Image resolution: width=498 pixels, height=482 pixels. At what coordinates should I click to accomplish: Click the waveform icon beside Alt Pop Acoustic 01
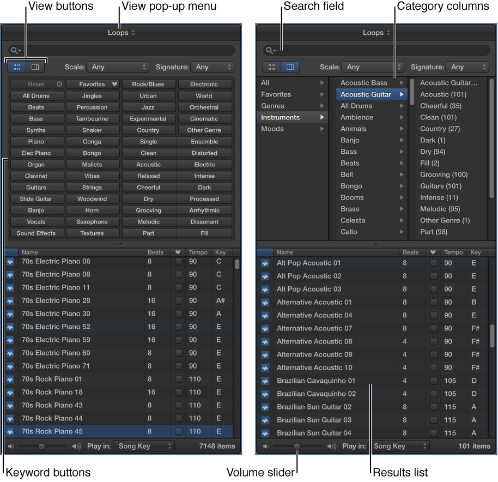point(265,263)
